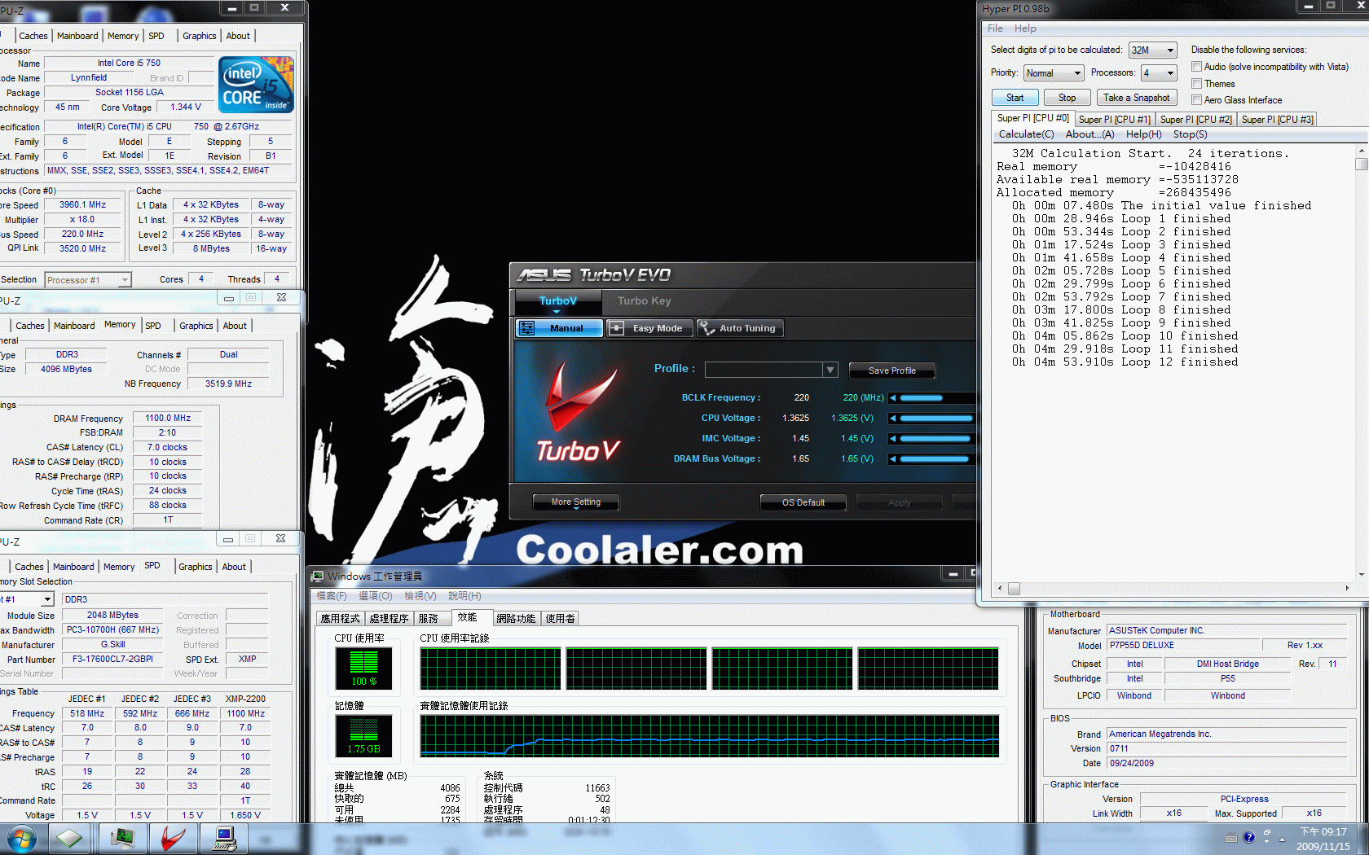Click the Save Profile button

point(891,370)
